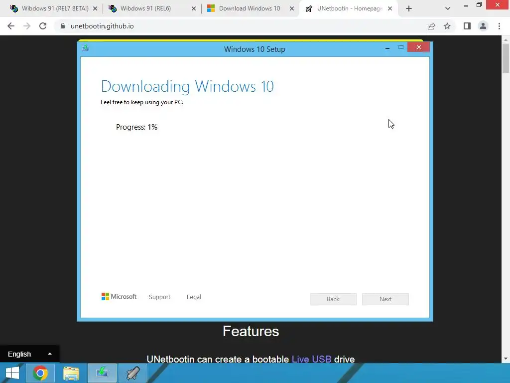510x383 pixels.
Task: Click the Progress: 1% text
Action: (x=136, y=127)
